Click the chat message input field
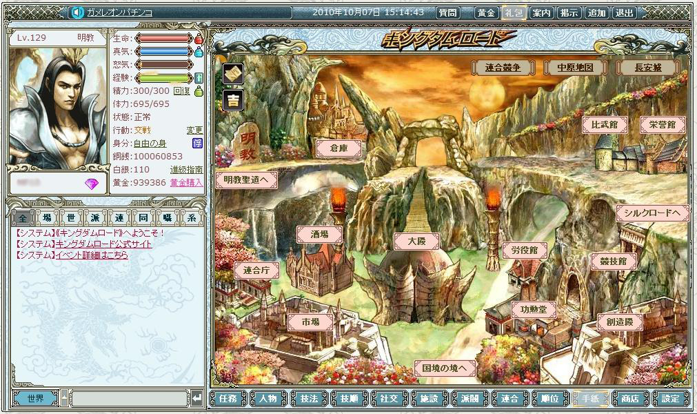Screen dimensions: 697x414 click(x=130, y=398)
